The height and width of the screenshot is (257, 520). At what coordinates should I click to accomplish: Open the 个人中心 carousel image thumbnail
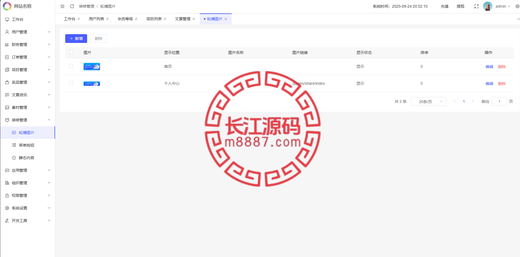coord(92,84)
